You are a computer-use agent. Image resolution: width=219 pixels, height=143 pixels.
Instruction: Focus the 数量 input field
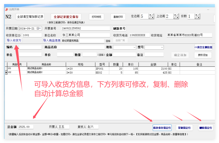tap(89, 55)
